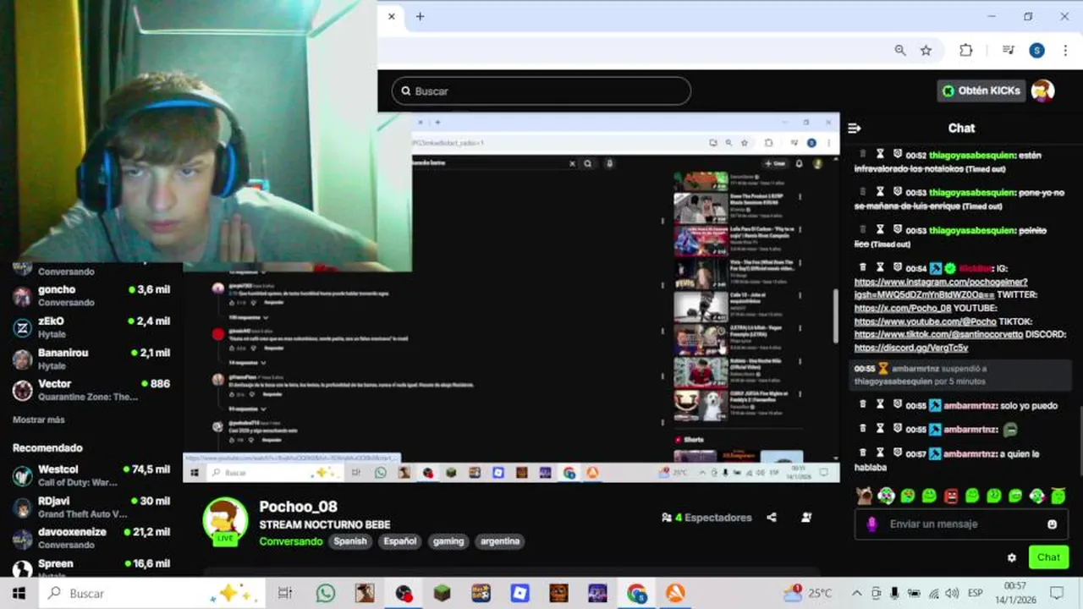1083x609 pixels.
Task: Click ambarmrtnz name in 'solo yo puedo' message
Action: click(970, 405)
